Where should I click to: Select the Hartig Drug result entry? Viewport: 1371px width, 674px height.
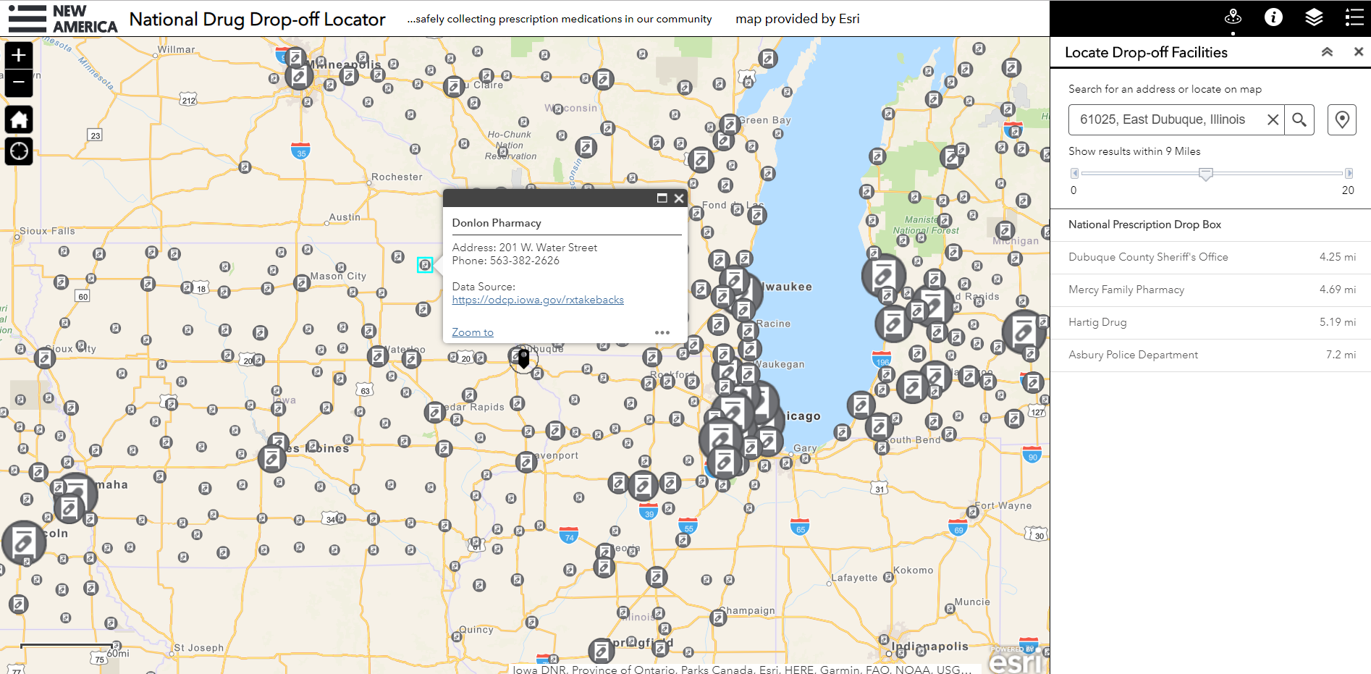pyautogui.click(x=1097, y=322)
